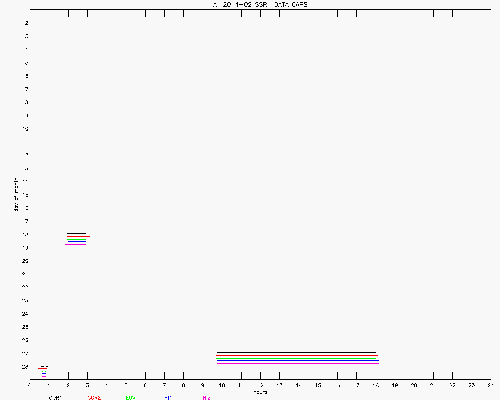
Task: Click the red COR2 gap bar on day 18
Action: 78,237
